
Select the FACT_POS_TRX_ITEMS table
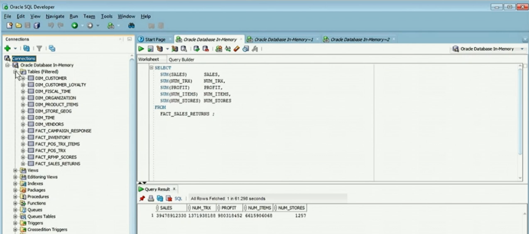click(x=57, y=144)
